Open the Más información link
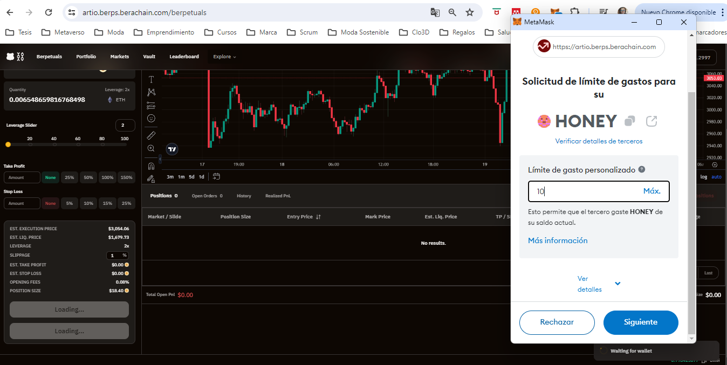This screenshot has height=365, width=727. point(558,240)
